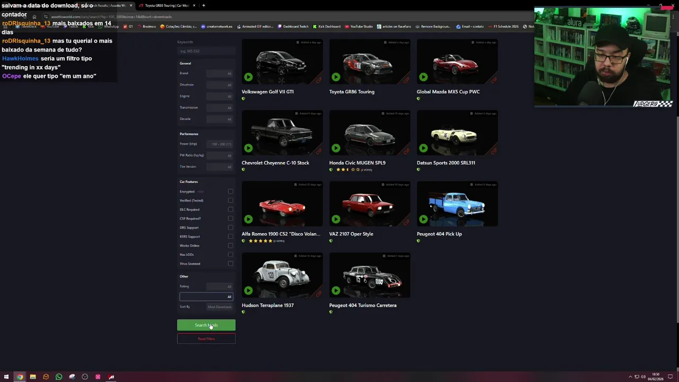Open the Dashboard Twitch bookmark
The height and width of the screenshot is (382, 679).
click(293, 26)
